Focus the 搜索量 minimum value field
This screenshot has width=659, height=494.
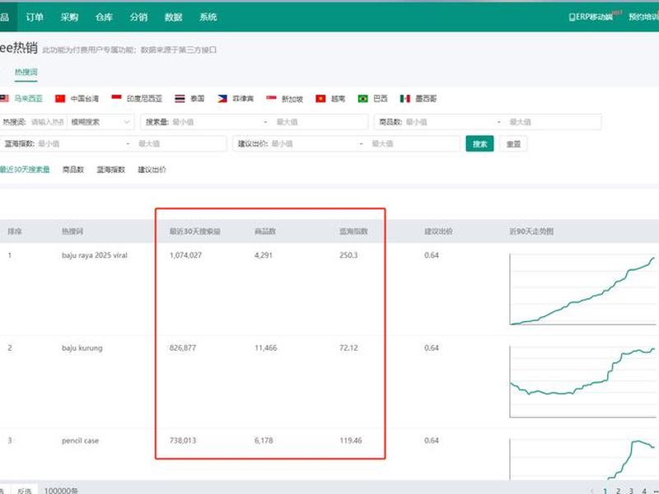[x=215, y=122]
